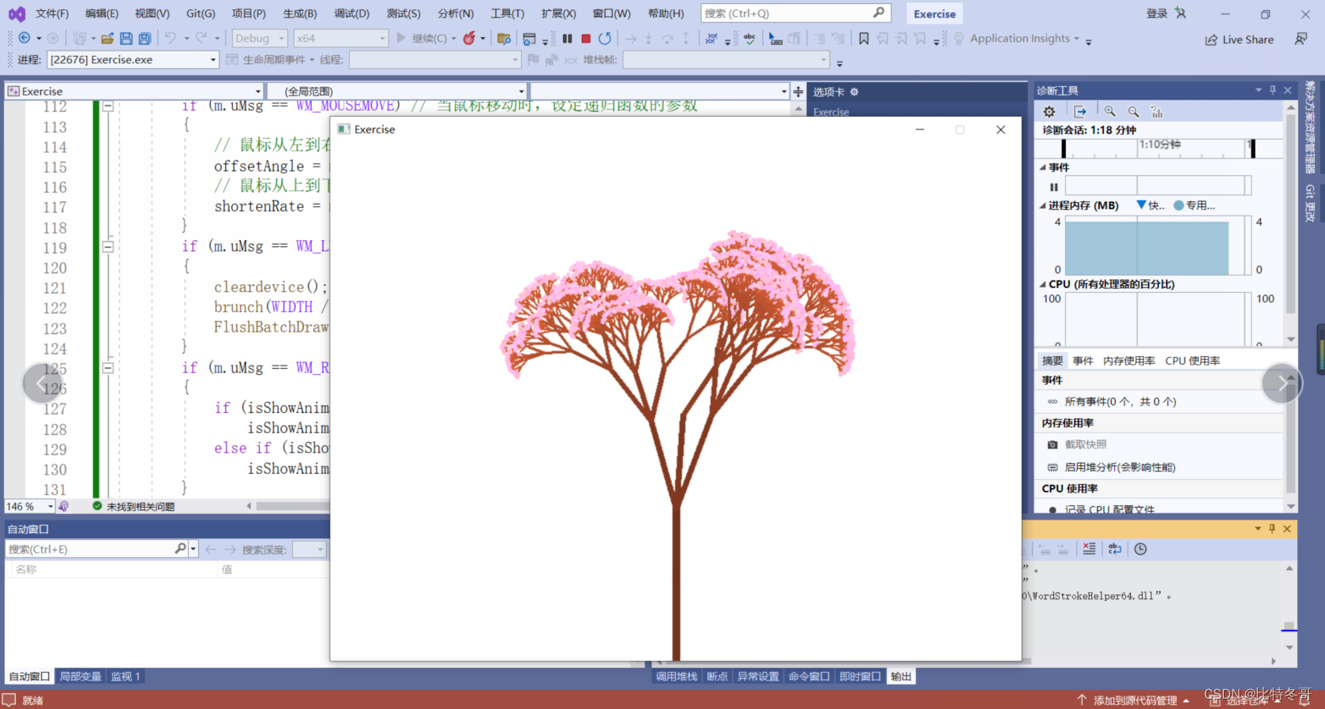Open the Debug configuration dropdown
The width and height of the screenshot is (1325, 709).
point(260,38)
